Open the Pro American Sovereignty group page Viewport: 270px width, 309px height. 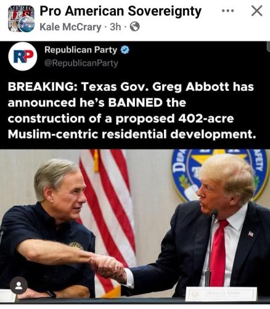tap(120, 11)
